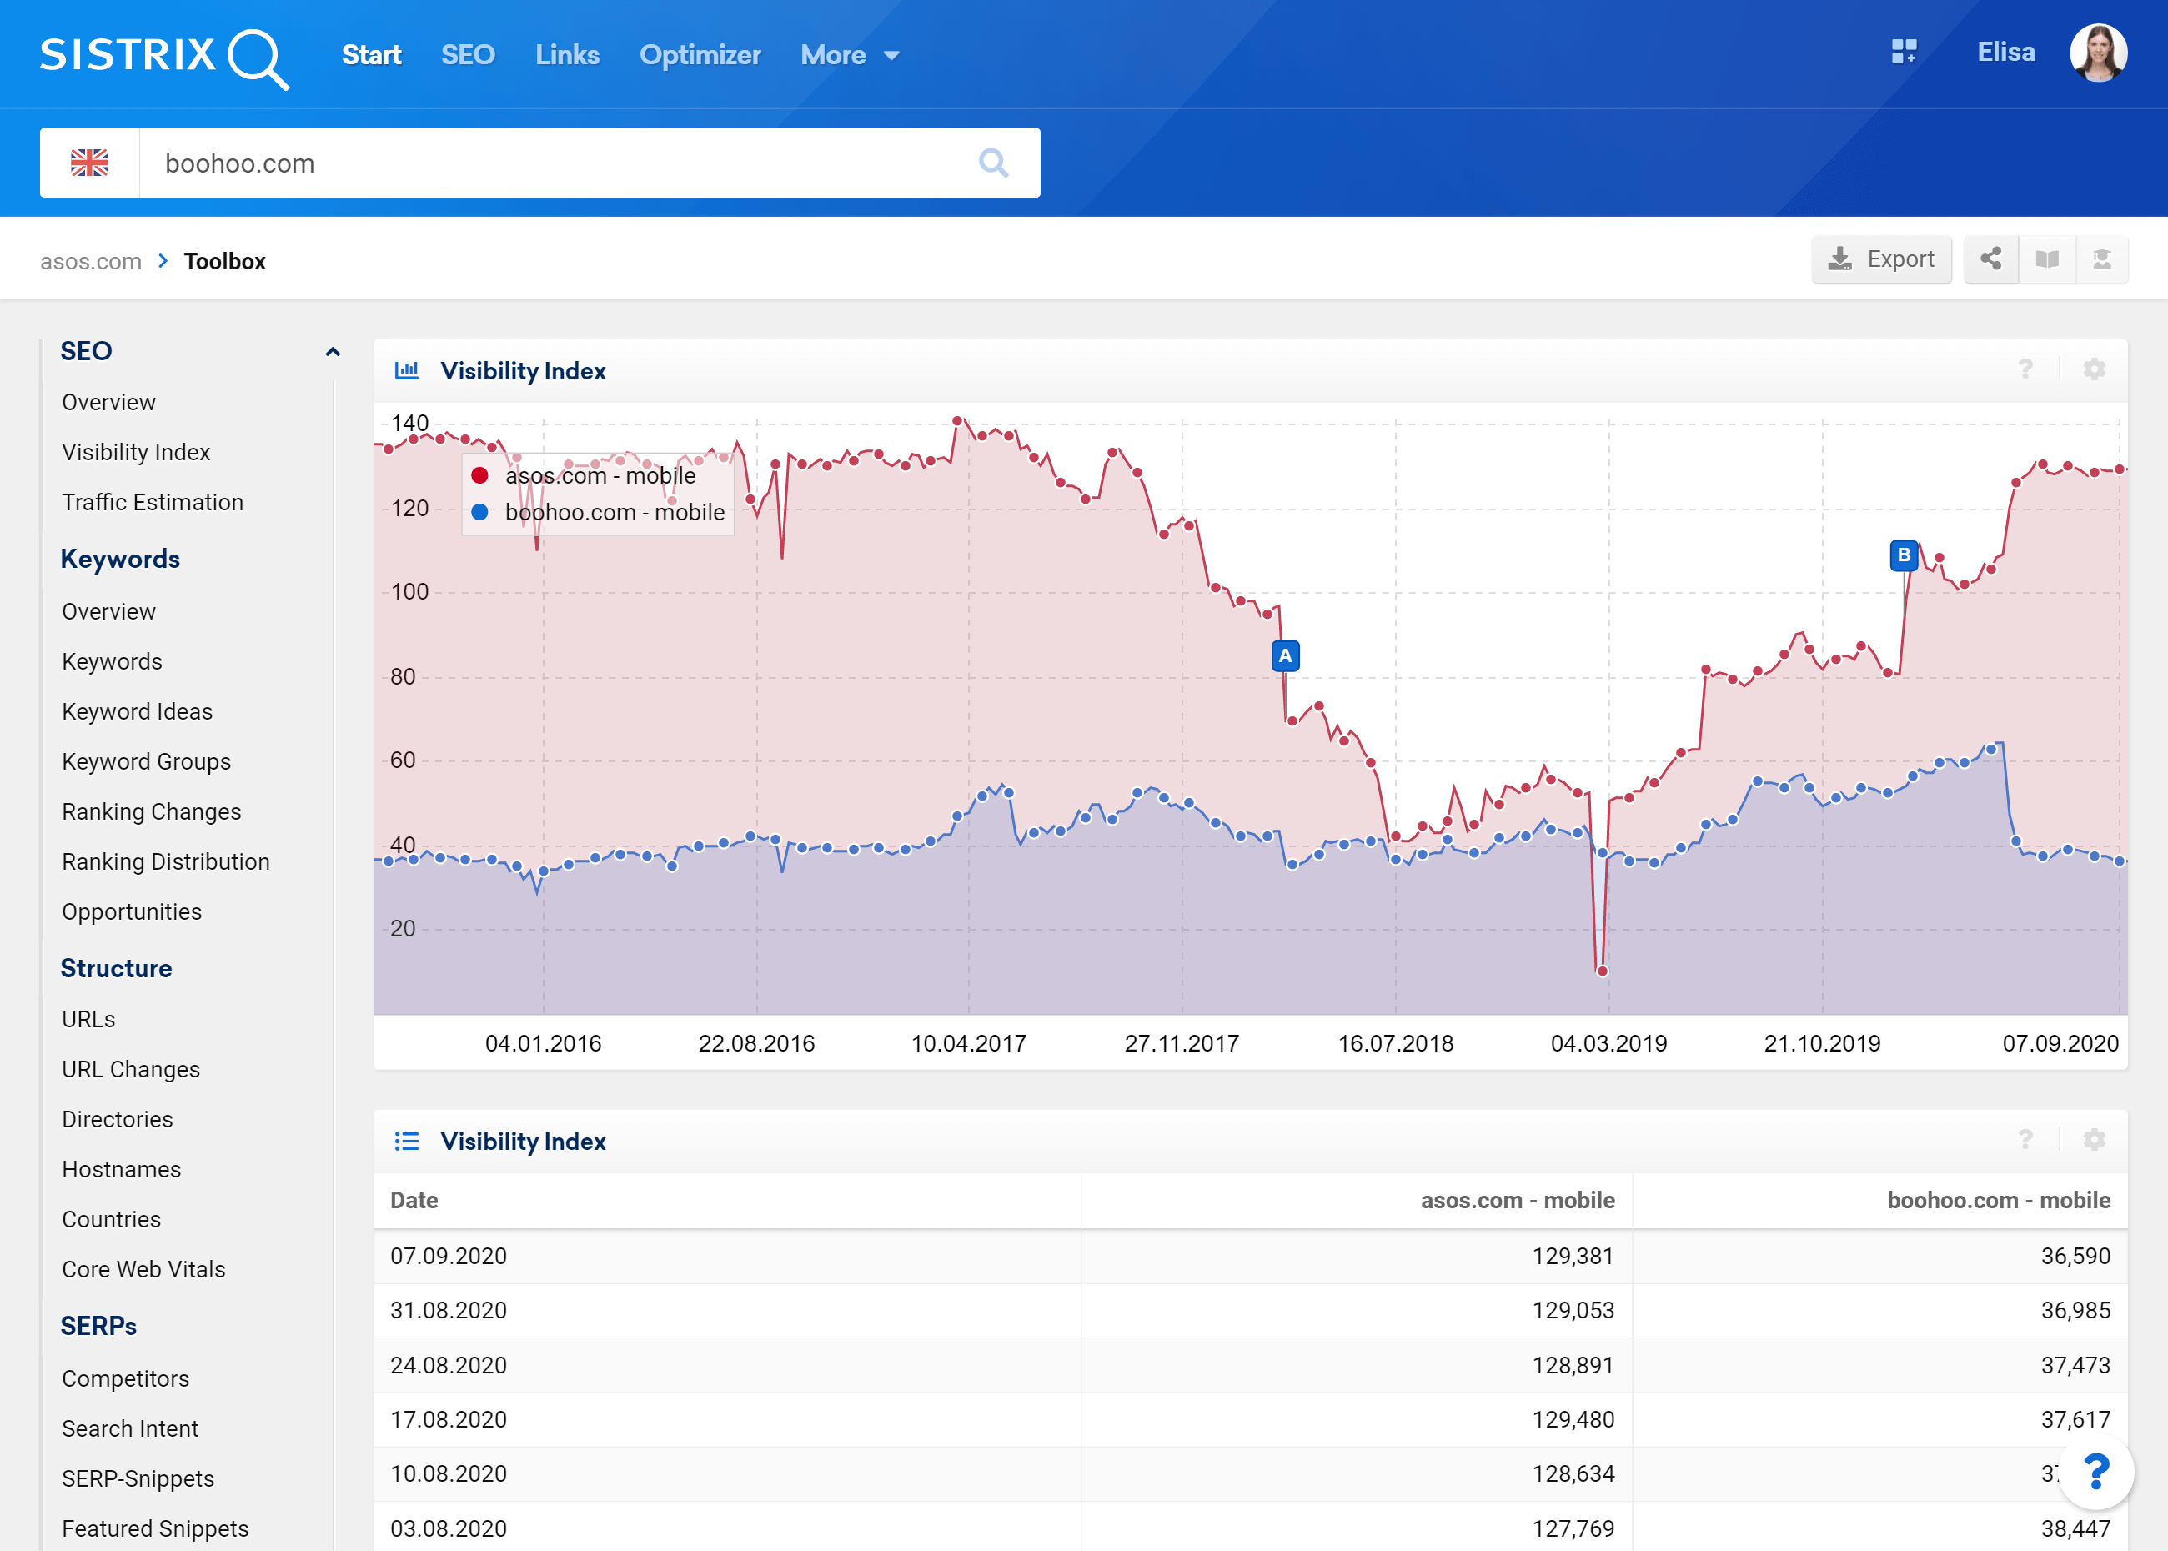This screenshot has height=1551, width=2168.
Task: Switch to the Start nav item
Action: pyautogui.click(x=372, y=55)
